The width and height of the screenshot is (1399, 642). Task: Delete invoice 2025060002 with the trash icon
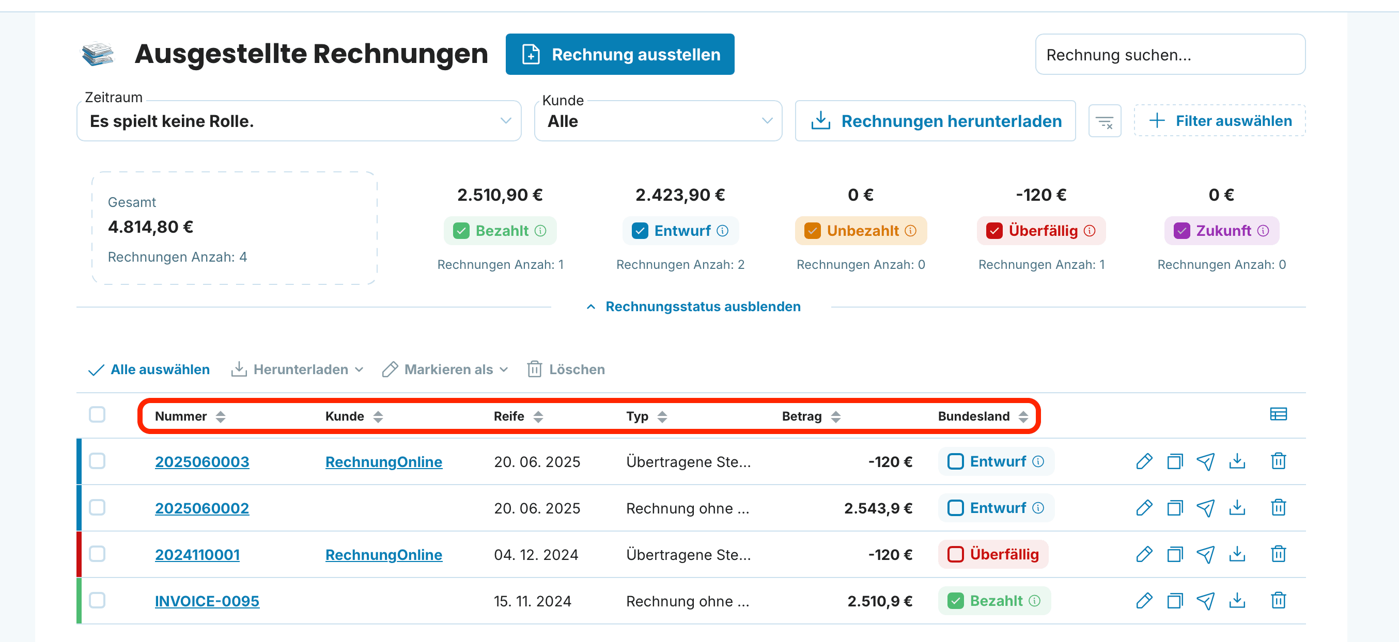click(1279, 508)
